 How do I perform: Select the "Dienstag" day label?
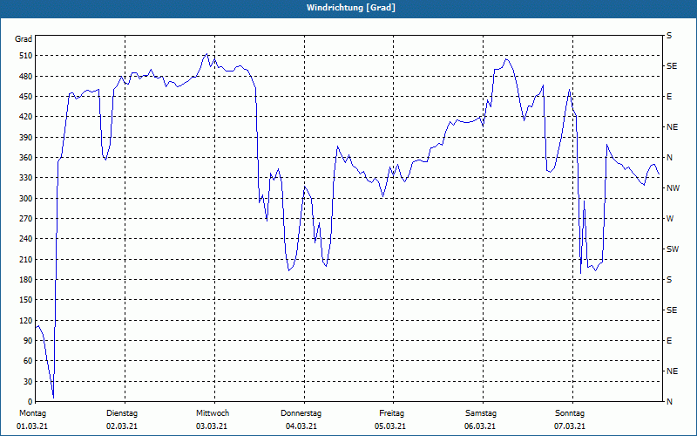pos(122,413)
